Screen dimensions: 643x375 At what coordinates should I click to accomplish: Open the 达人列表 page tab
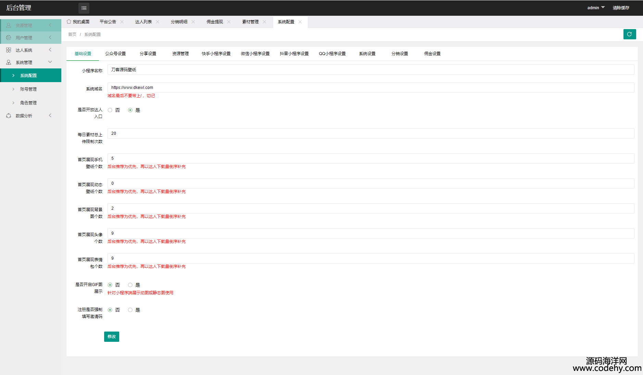(x=144, y=22)
